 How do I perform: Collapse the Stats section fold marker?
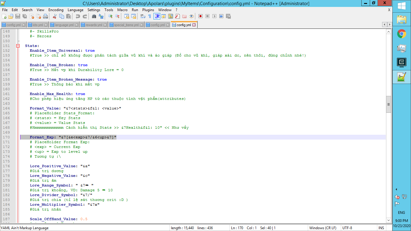tap(18, 46)
